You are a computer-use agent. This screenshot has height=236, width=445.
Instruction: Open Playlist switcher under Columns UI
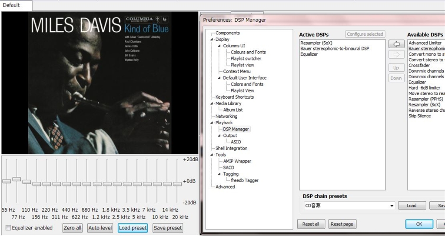pyautogui.click(x=246, y=59)
